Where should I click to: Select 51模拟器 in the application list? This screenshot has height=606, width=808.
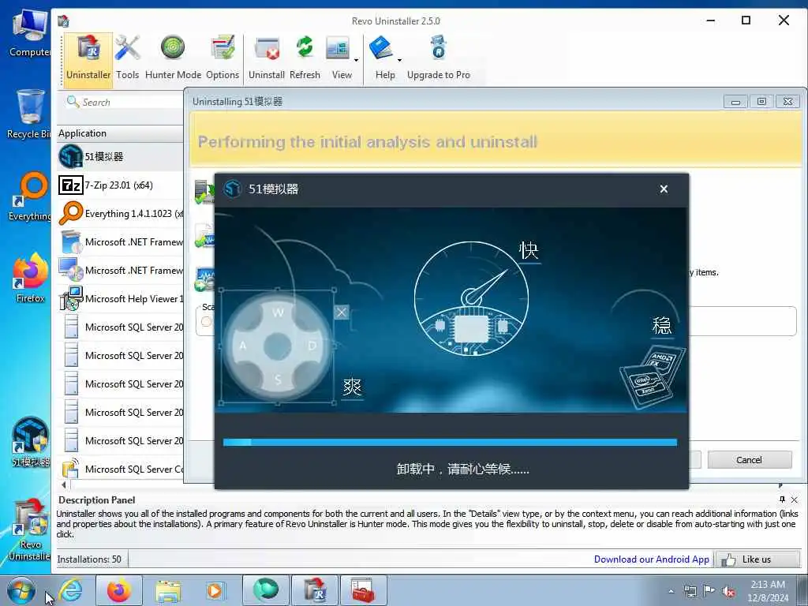pos(121,157)
